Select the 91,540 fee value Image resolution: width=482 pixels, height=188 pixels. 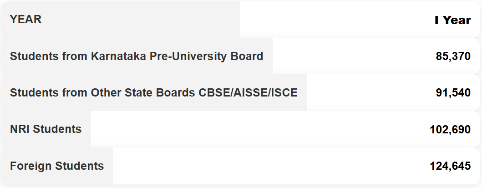(453, 93)
